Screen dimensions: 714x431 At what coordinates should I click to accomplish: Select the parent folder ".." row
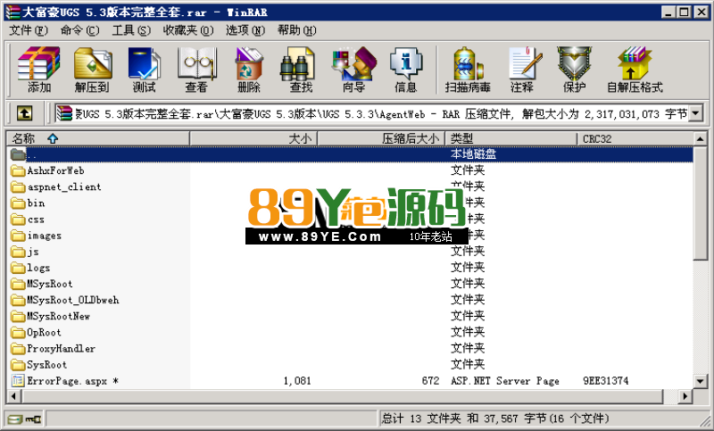(350, 154)
